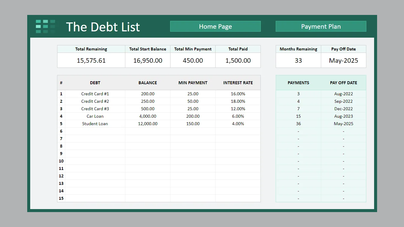404x227 pixels.
Task: Click the Total Start Balance header label
Action: coord(148,49)
